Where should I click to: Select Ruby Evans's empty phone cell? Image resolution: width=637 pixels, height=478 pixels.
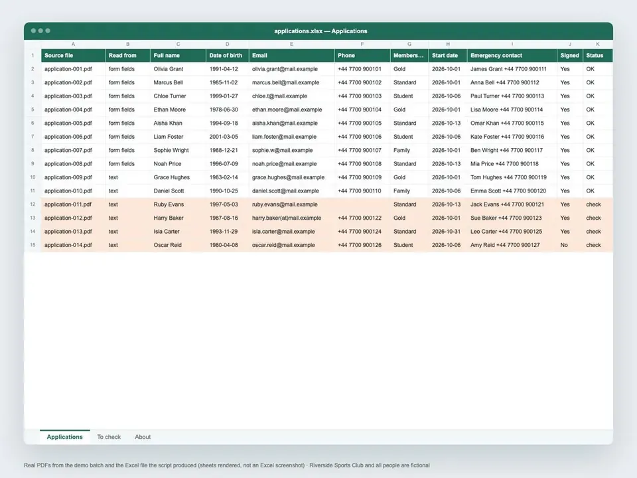point(362,204)
